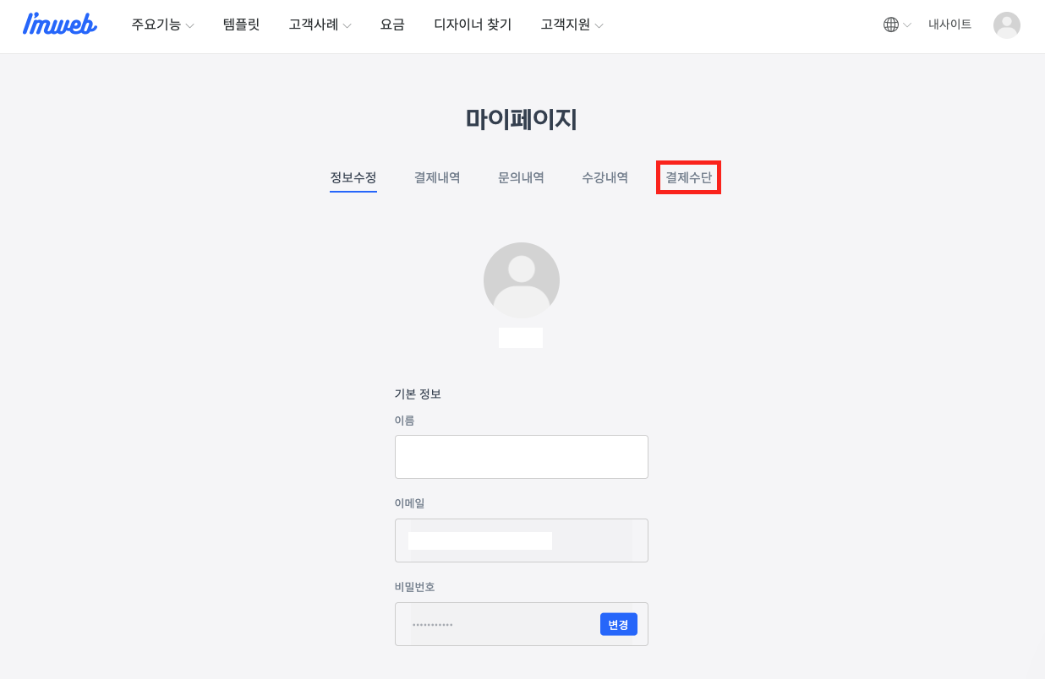Image resolution: width=1045 pixels, height=679 pixels.
Task: Open the 요금 pricing page
Action: point(392,24)
